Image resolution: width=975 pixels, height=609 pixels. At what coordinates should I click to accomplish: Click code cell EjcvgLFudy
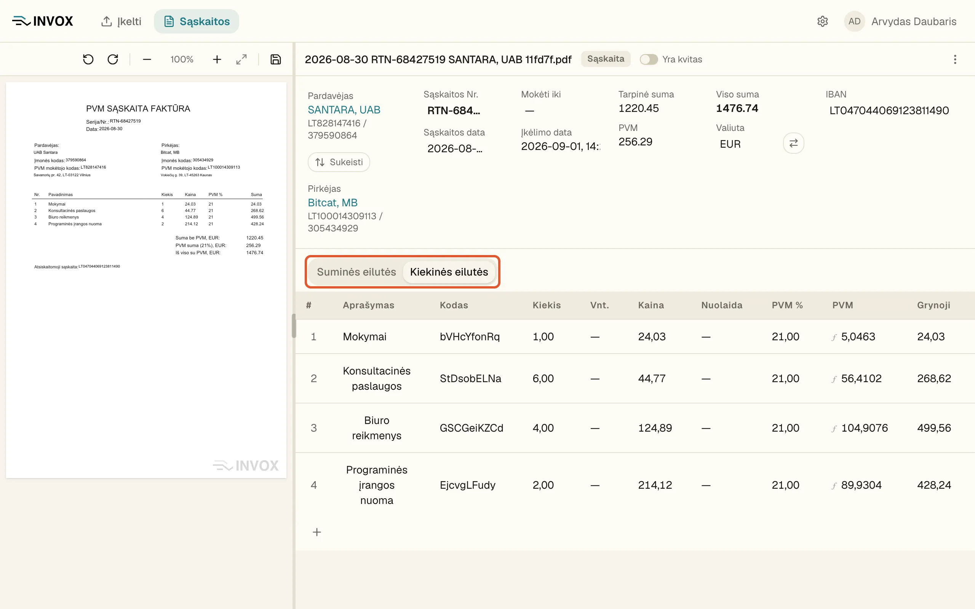(468, 485)
